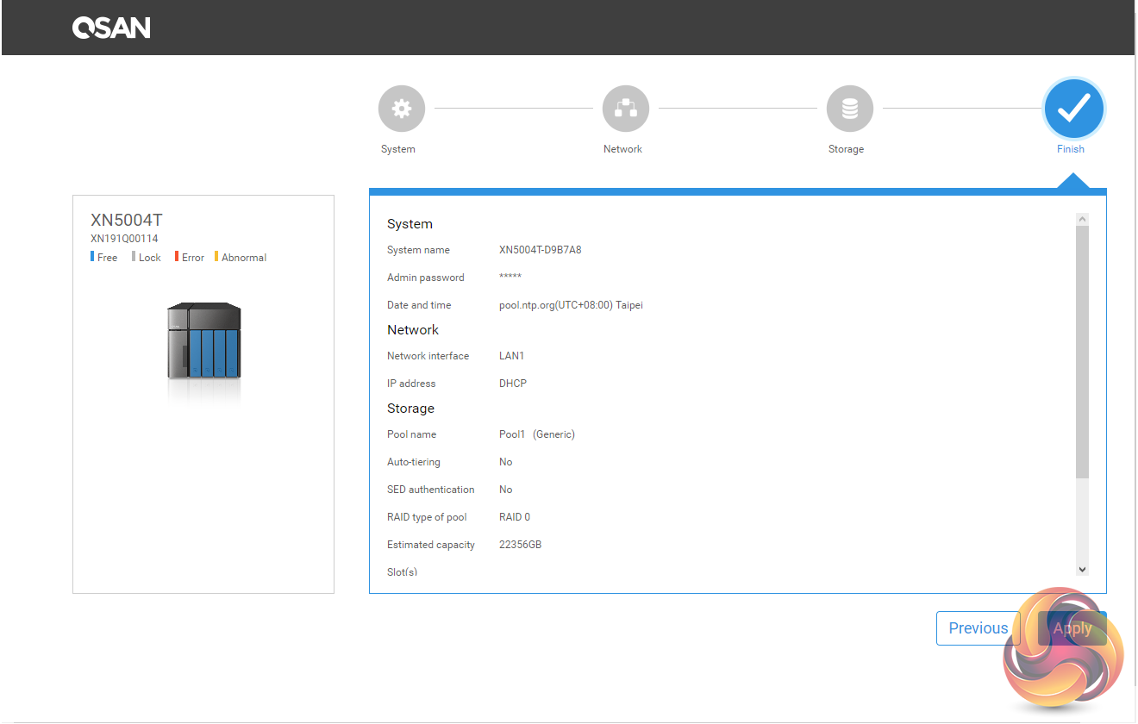Click the blue Free legend marker

click(92, 257)
